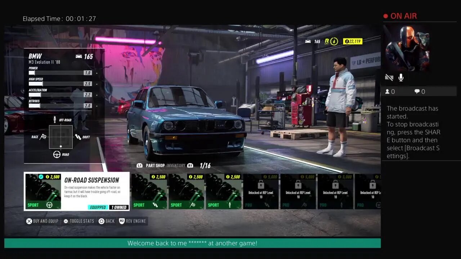Image resolution: width=461 pixels, height=259 pixels.
Task: Select the equipped On-Road Suspension sport card
Action: point(77,191)
